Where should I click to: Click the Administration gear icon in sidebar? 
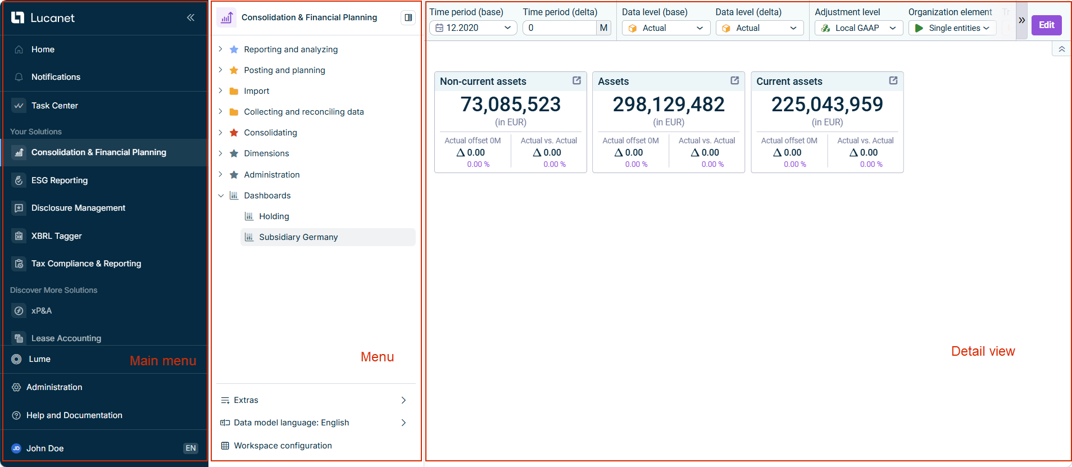click(x=17, y=387)
